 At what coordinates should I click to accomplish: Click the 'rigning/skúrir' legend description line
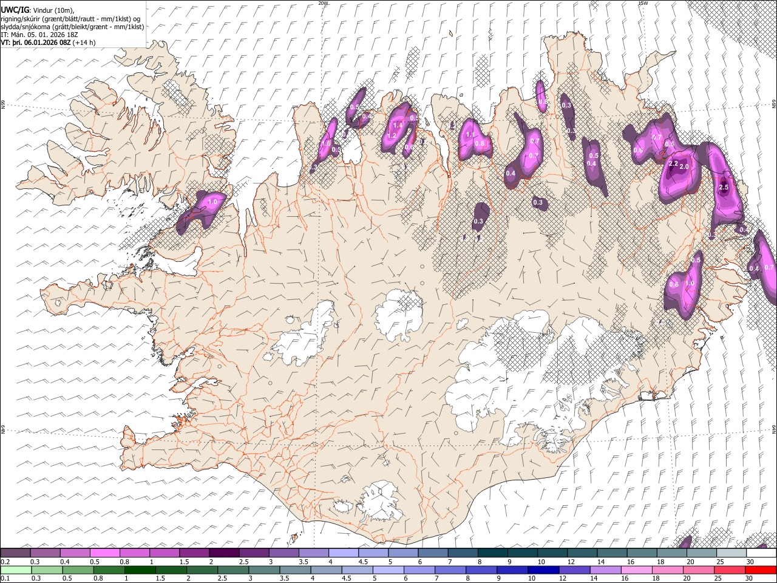pyautogui.click(x=71, y=18)
